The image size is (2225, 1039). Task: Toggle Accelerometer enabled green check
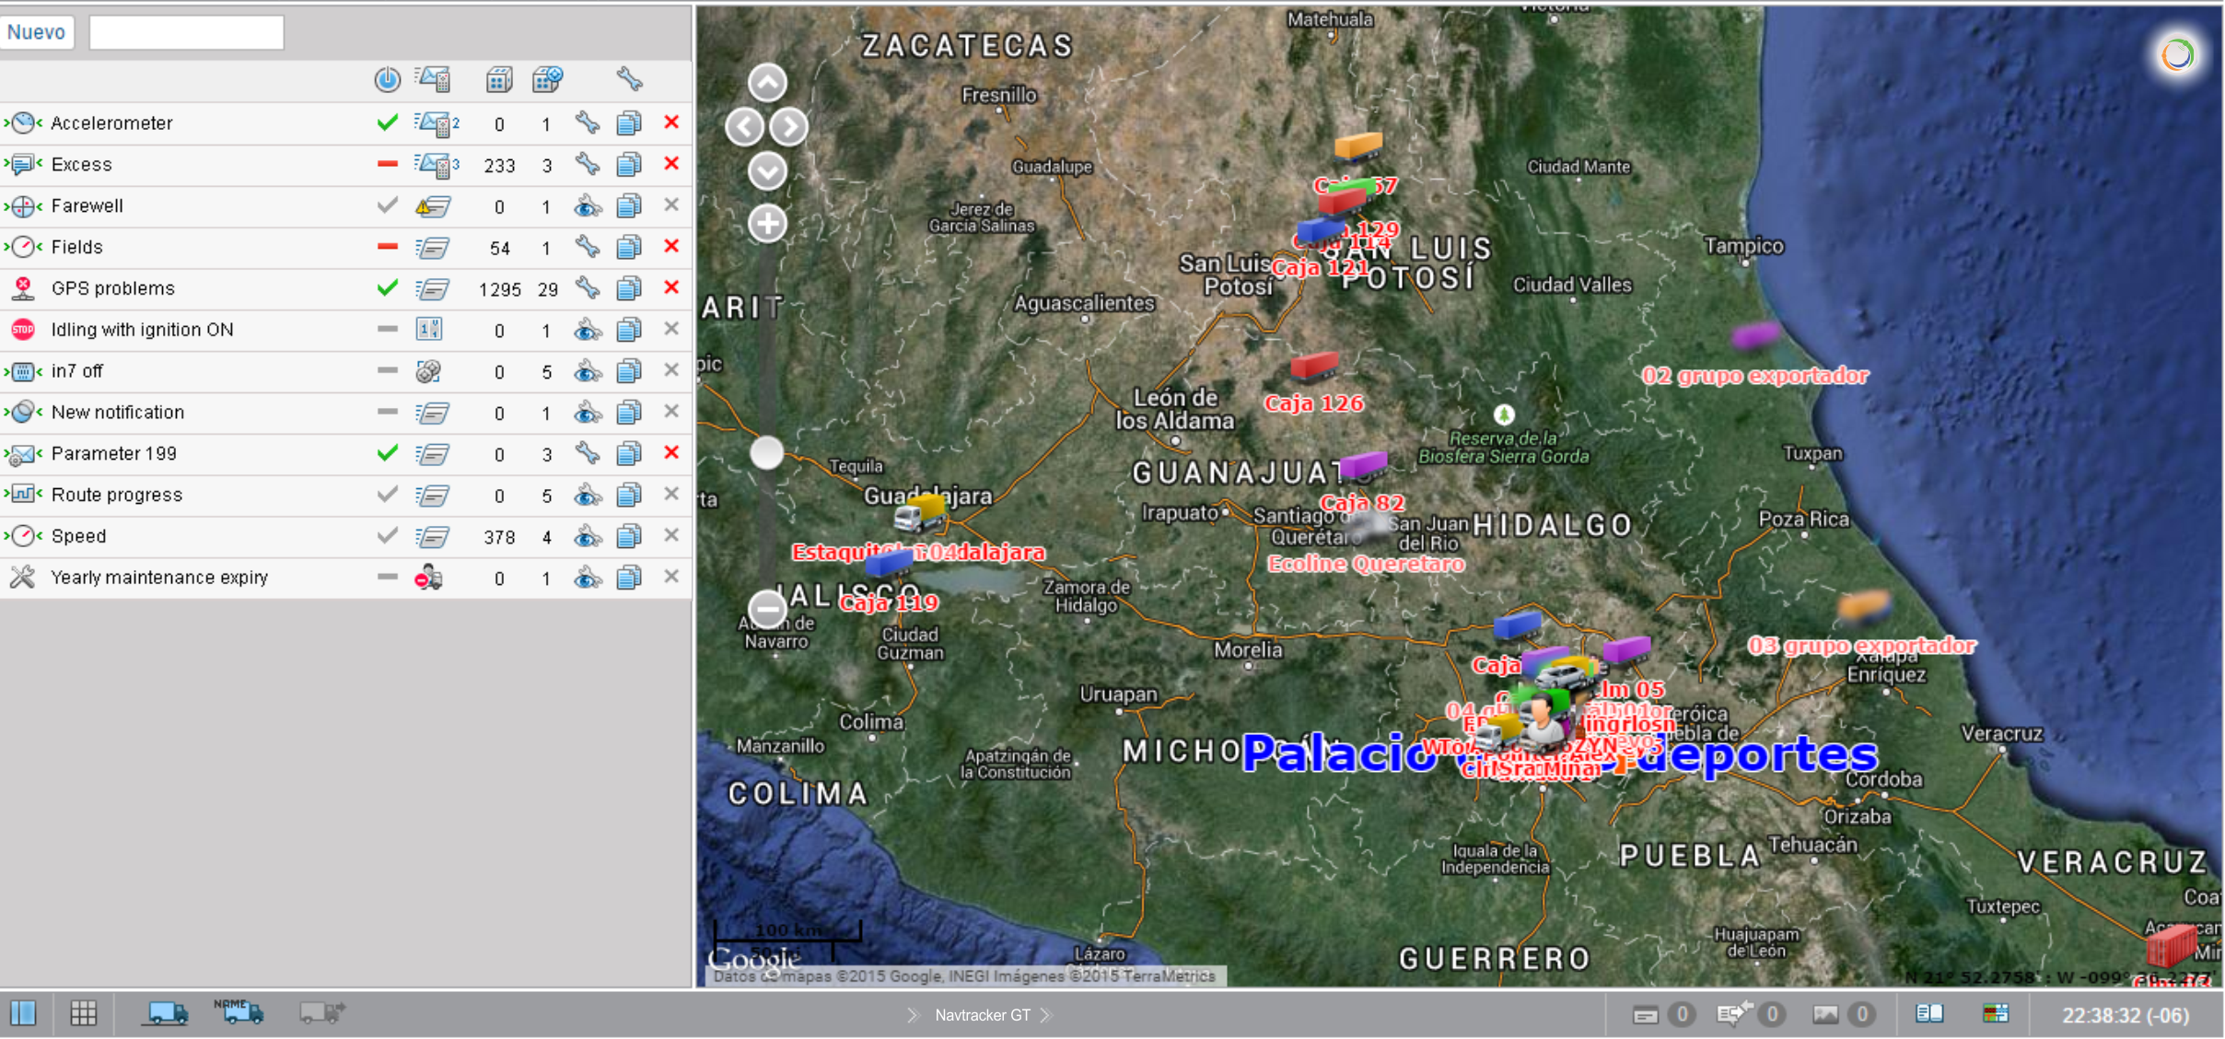[x=388, y=123]
